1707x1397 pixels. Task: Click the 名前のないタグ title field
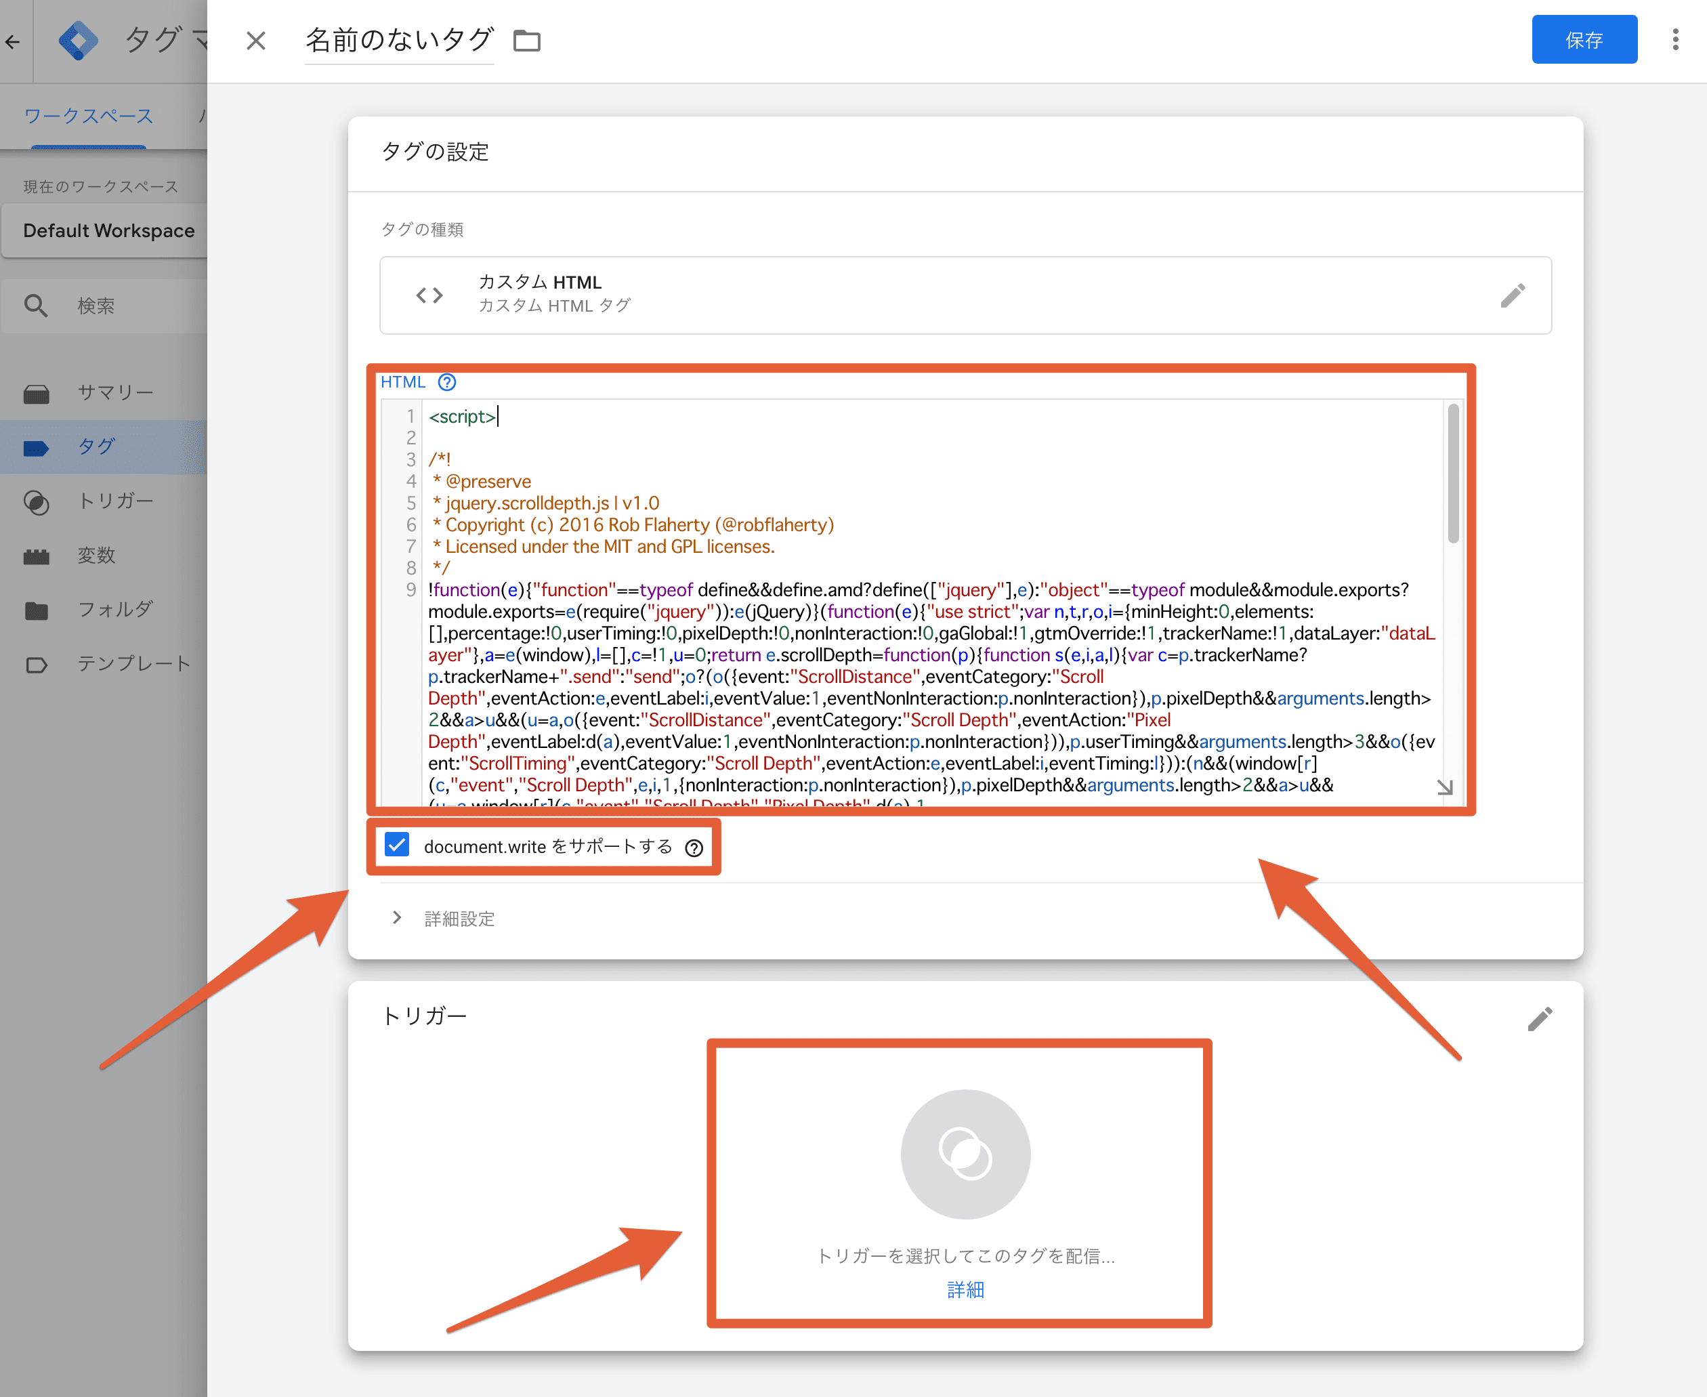tap(399, 40)
